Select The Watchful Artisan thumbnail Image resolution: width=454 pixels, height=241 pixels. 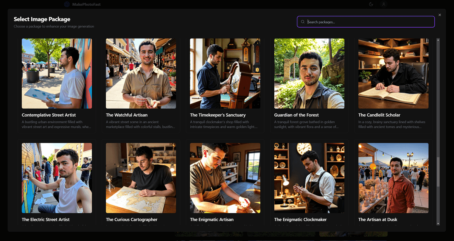coord(141,73)
